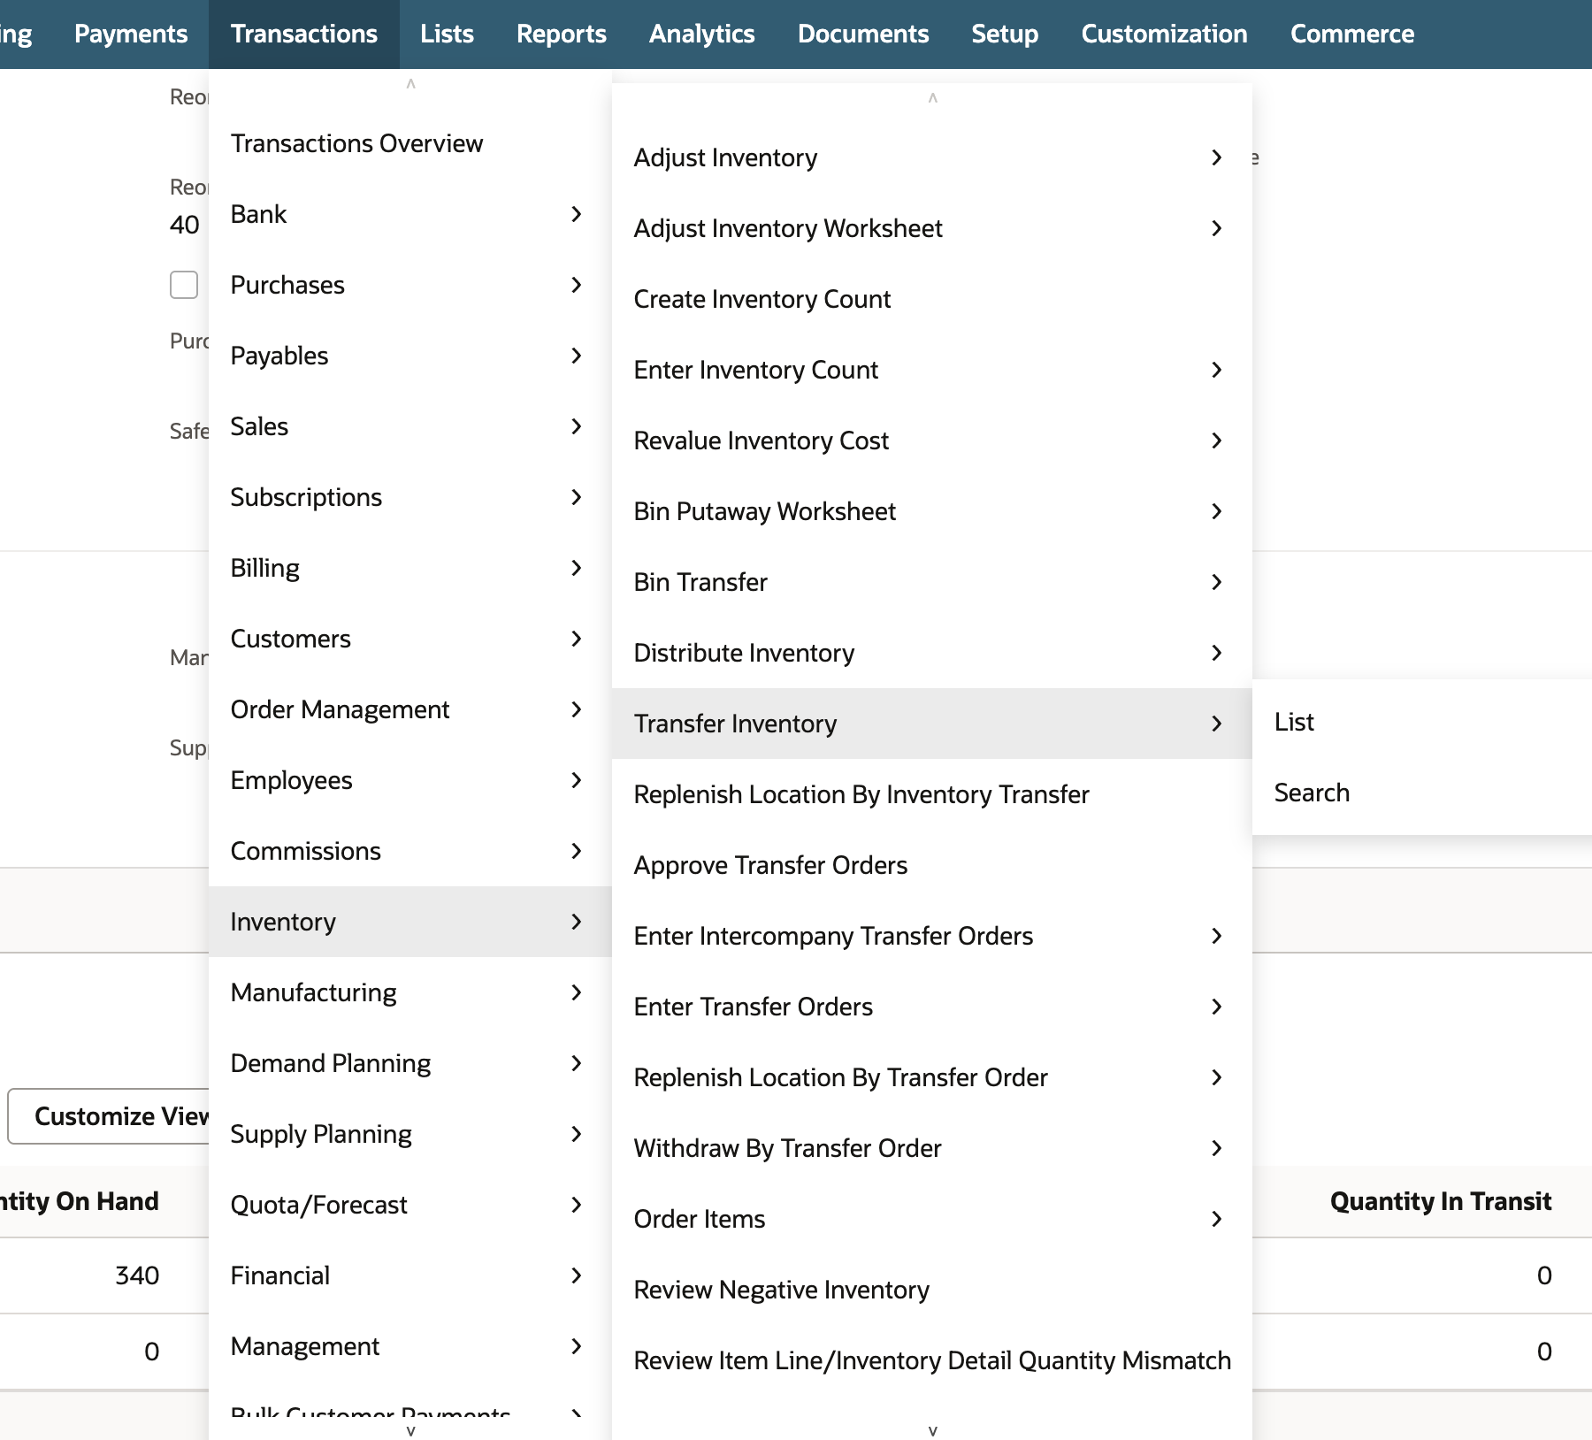Expand the Bank submenu
The image size is (1592, 1440).
409,214
